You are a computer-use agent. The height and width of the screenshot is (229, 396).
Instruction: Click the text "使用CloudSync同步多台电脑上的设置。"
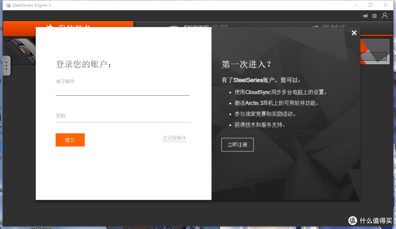pyautogui.click(x=281, y=92)
